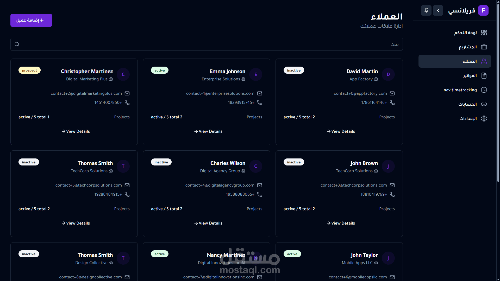This screenshot has width=500, height=281.
Task: Open settings via gear icon
Action: 484,118
